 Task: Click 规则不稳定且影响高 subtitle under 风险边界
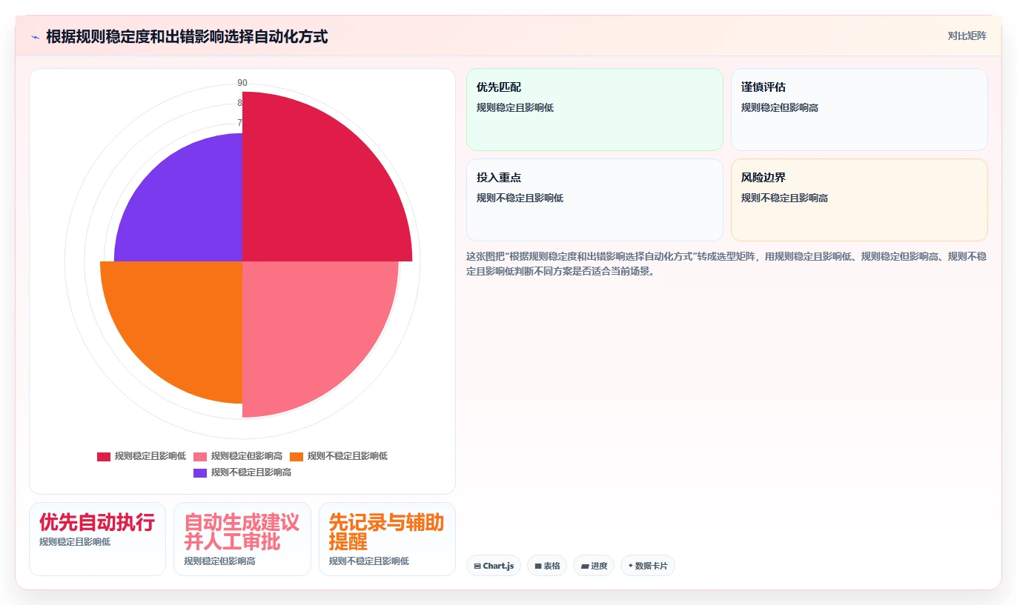point(784,198)
